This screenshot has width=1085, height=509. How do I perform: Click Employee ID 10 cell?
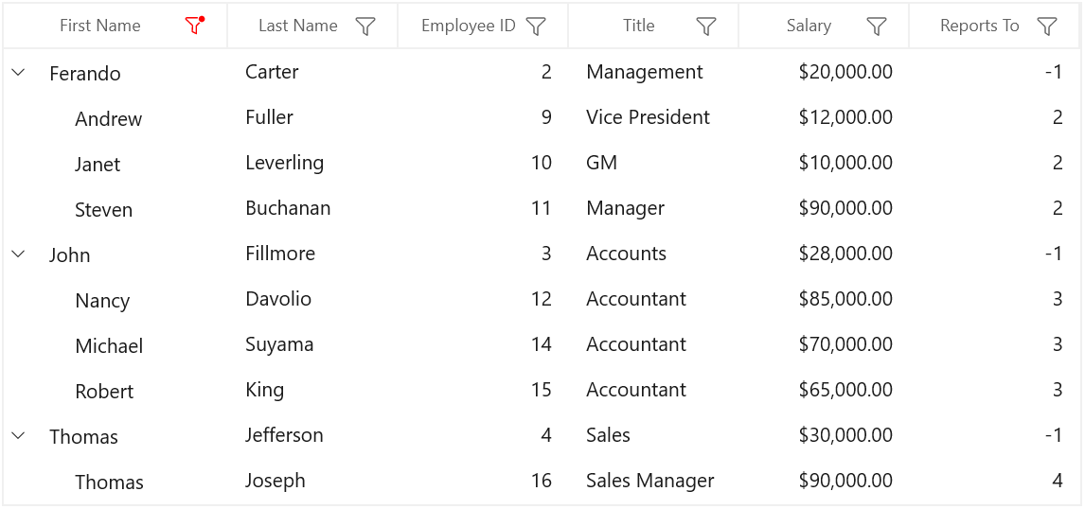click(x=542, y=163)
